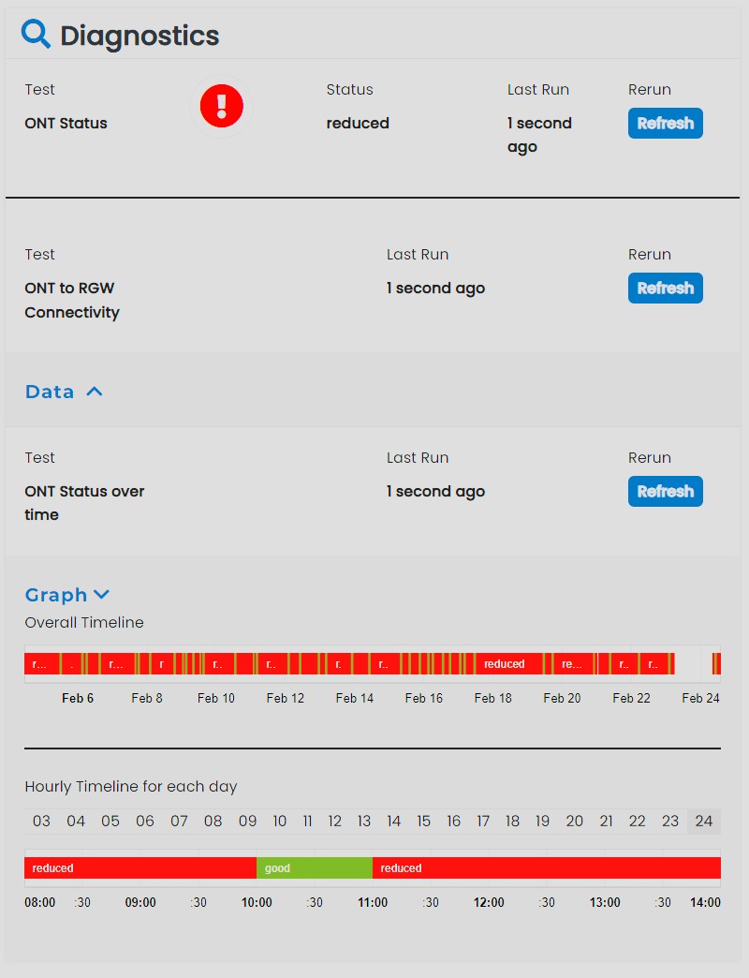Click the Feb 6 label on overall timeline
The height and width of the screenshot is (978, 749).
pos(78,698)
